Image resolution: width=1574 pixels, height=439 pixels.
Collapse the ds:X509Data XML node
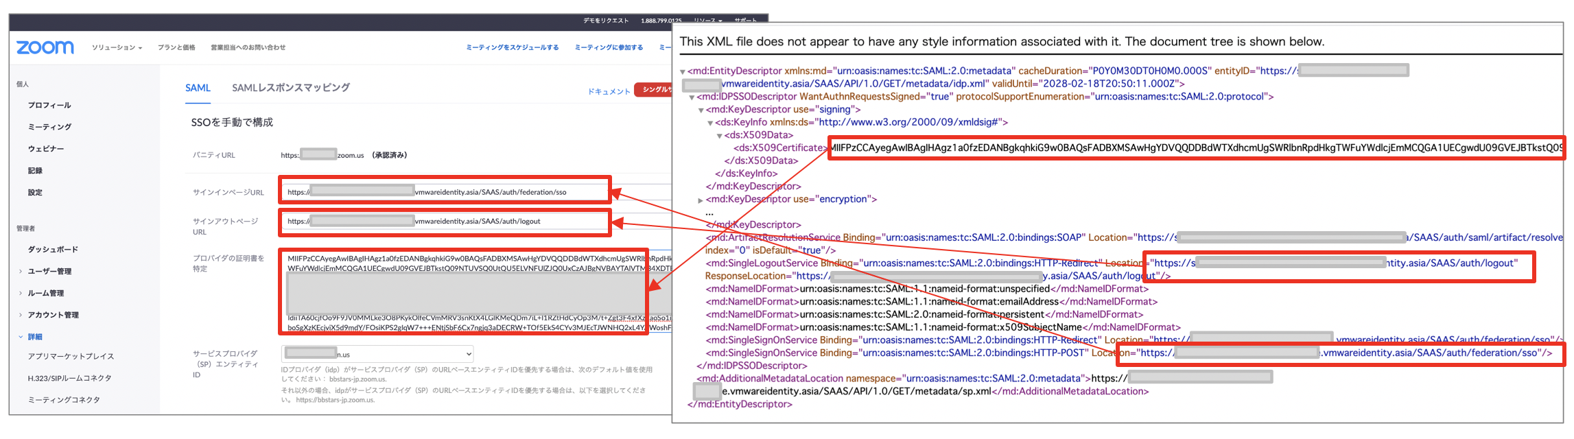coord(719,136)
